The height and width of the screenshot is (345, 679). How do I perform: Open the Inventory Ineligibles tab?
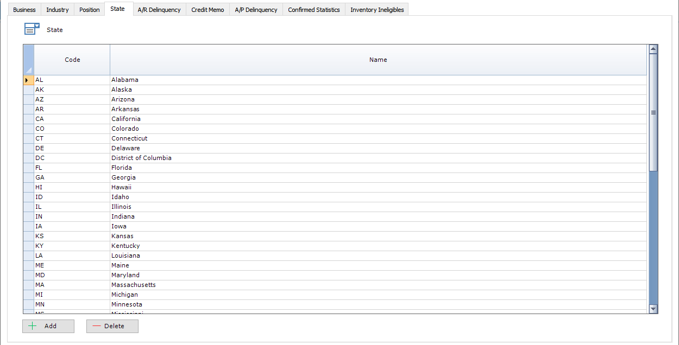click(377, 10)
